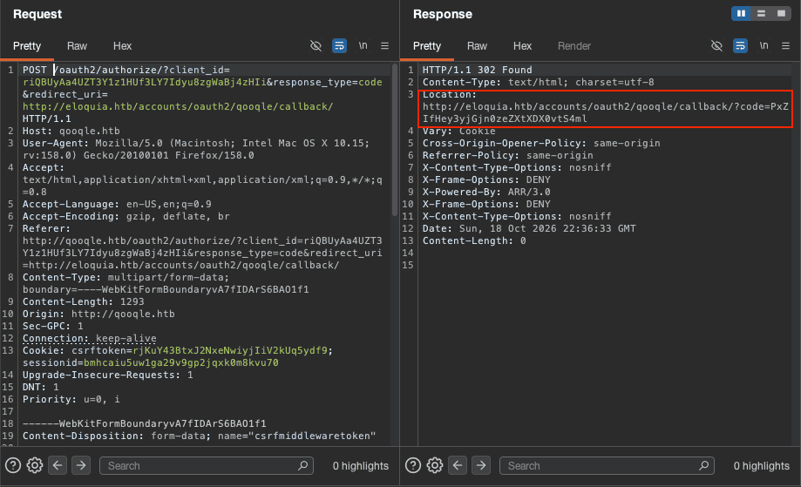801x487 pixels.
Task: Open search settings gear under Request panel
Action: pyautogui.click(x=35, y=465)
